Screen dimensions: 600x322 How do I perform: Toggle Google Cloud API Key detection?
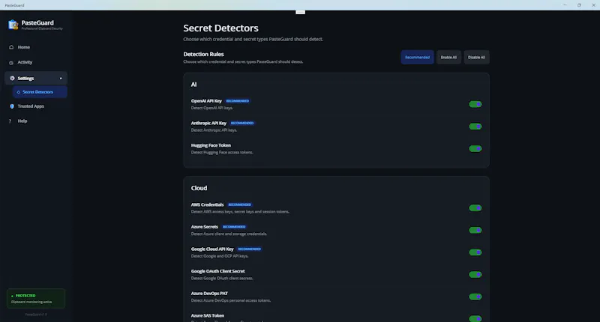pyautogui.click(x=475, y=252)
